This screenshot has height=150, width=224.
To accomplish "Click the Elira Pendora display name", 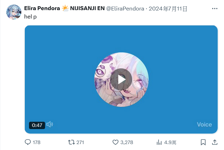I will pyautogui.click(x=42, y=8).
